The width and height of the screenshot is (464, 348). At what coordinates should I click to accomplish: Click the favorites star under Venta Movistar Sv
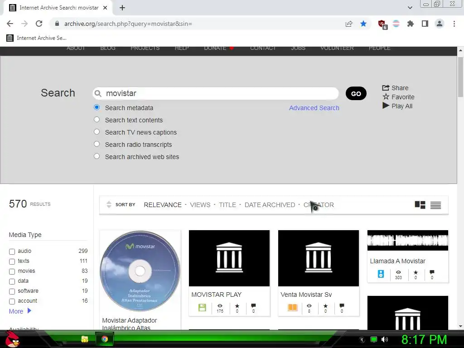pos(325,306)
